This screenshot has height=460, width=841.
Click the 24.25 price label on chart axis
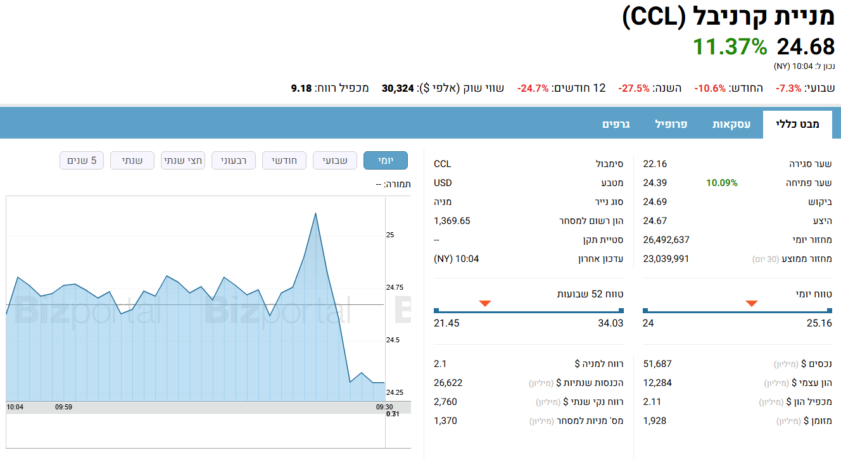395,392
